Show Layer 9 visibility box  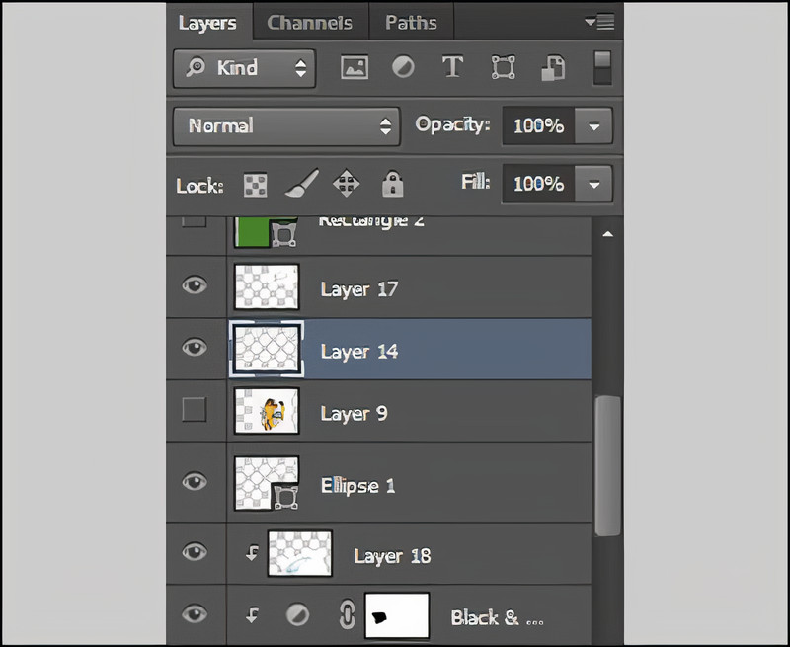[x=195, y=409]
